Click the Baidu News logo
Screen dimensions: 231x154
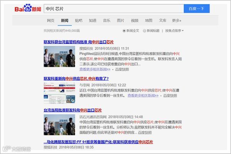28,8
